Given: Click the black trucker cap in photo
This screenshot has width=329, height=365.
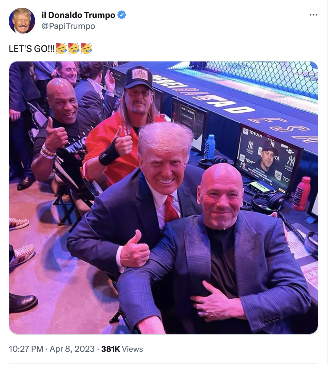Looking at the screenshot, I should pos(138,78).
